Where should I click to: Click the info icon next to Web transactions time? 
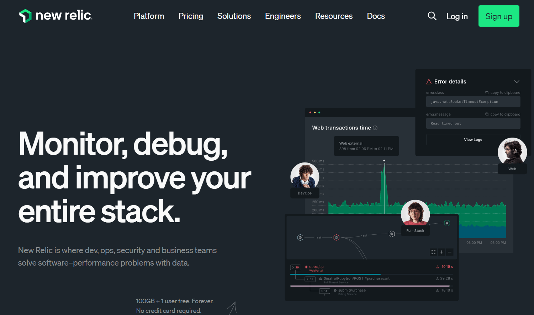(x=375, y=128)
